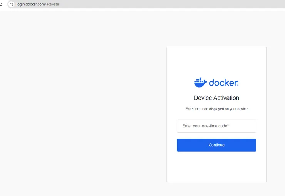Viewport: 285px width, 196px height.
Task: Open the site information icon in address bar
Action: (x=12, y=4)
